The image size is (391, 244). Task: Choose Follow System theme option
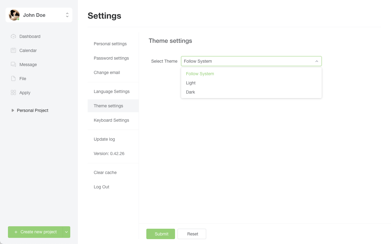pos(251,74)
